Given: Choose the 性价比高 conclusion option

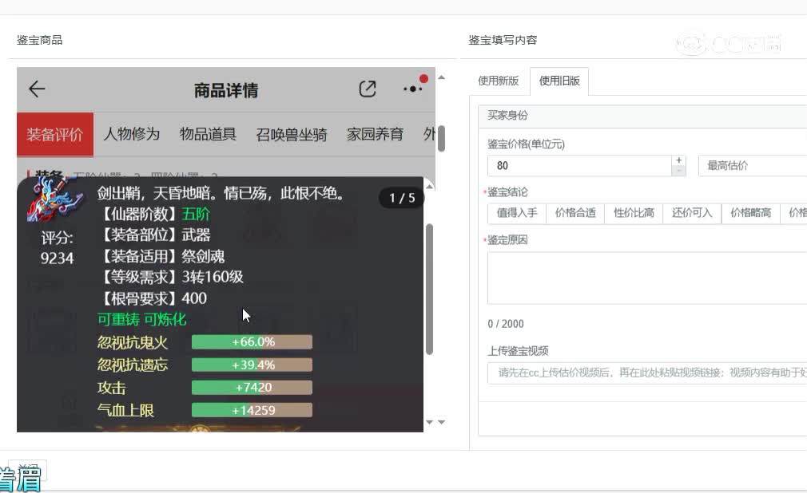Looking at the screenshot, I should click(x=634, y=213).
